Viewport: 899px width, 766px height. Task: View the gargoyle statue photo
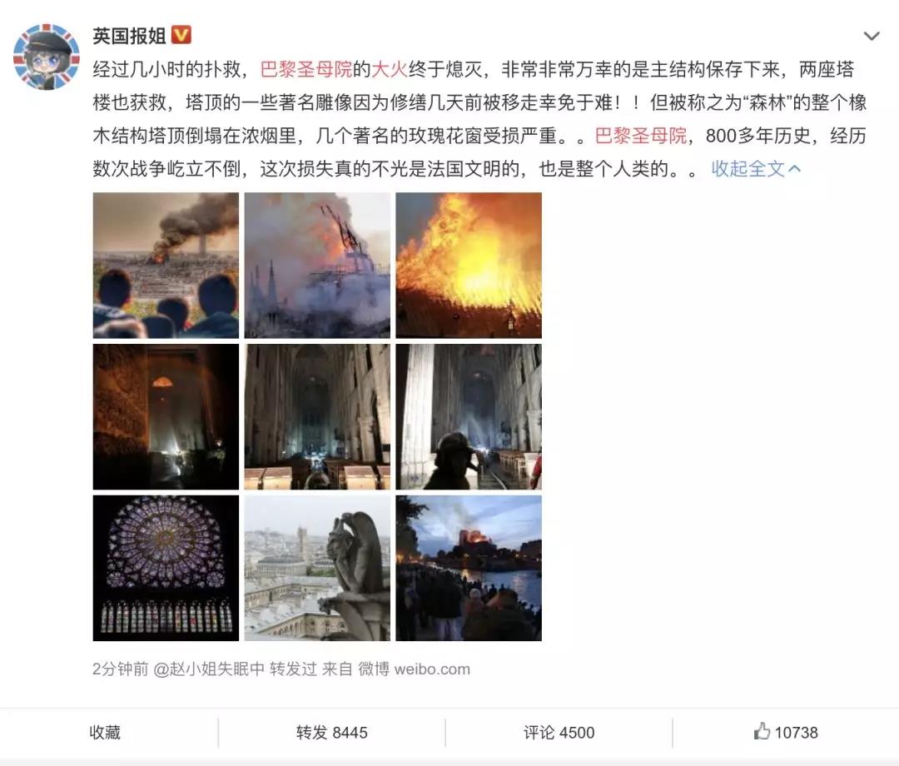click(x=317, y=568)
